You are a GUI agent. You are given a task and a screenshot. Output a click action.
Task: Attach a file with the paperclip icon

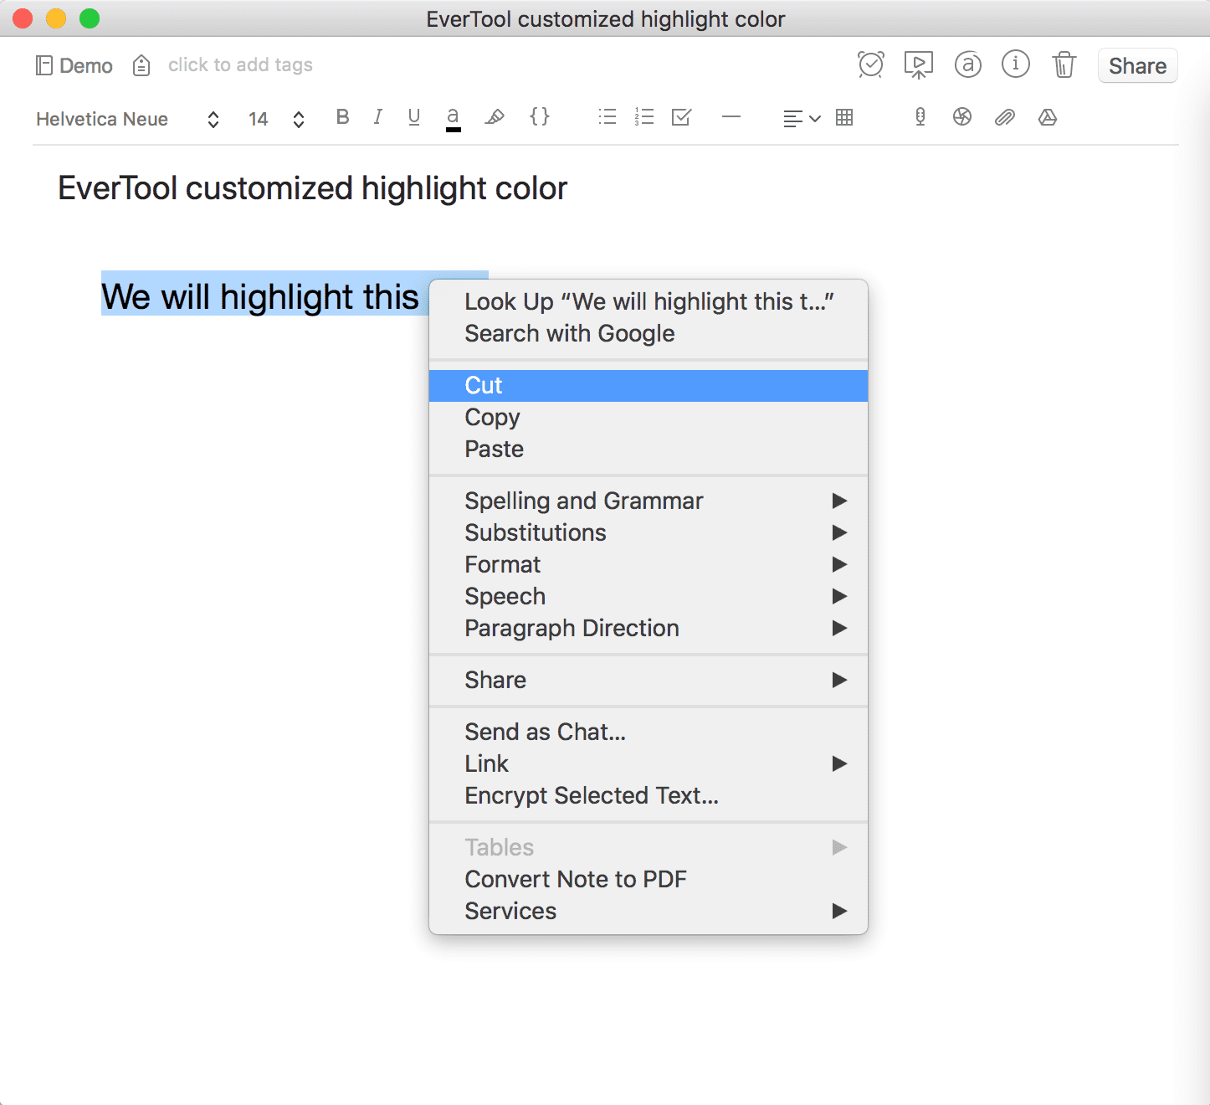coord(1005,118)
